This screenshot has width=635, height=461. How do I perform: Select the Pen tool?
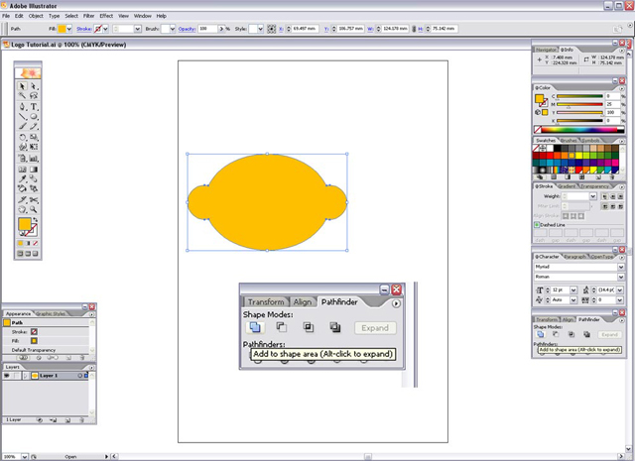[x=22, y=107]
